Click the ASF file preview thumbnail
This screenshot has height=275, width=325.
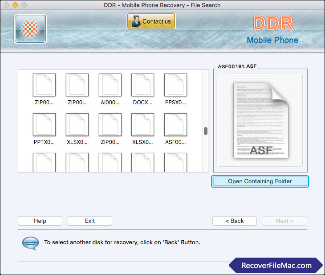coord(260,120)
